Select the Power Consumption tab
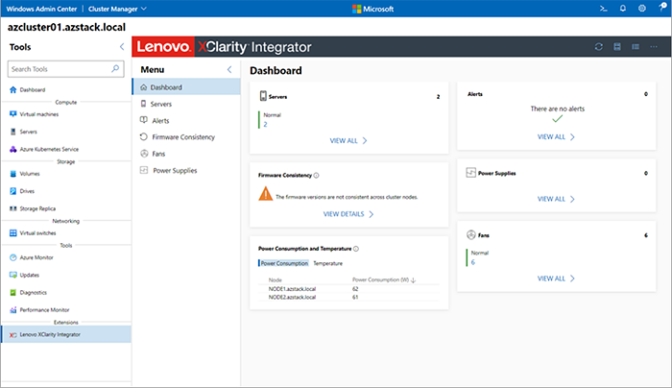The width and height of the screenshot is (672, 388). click(284, 263)
